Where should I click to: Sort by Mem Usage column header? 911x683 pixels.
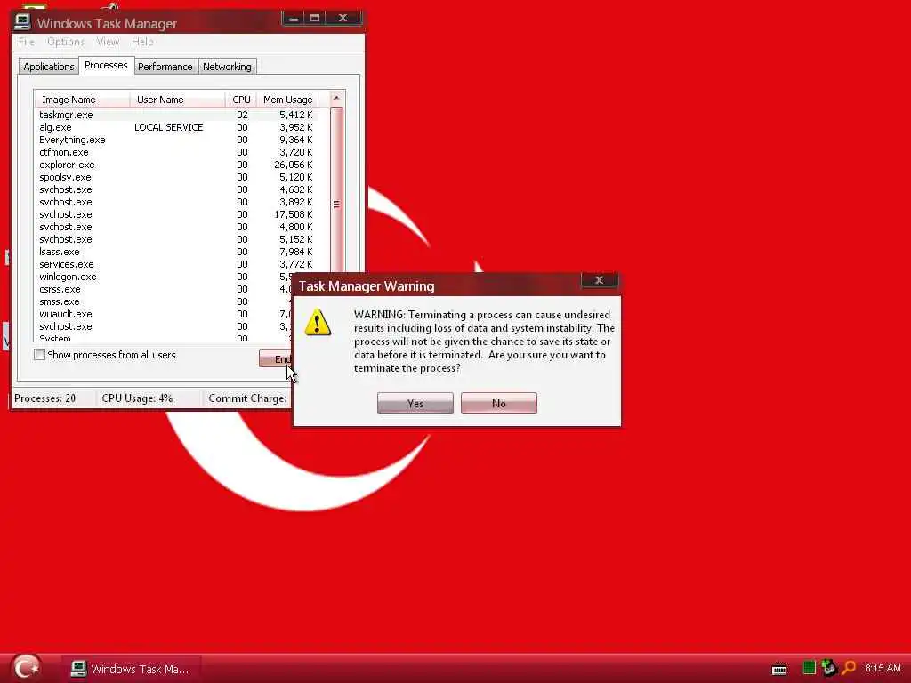click(x=287, y=100)
